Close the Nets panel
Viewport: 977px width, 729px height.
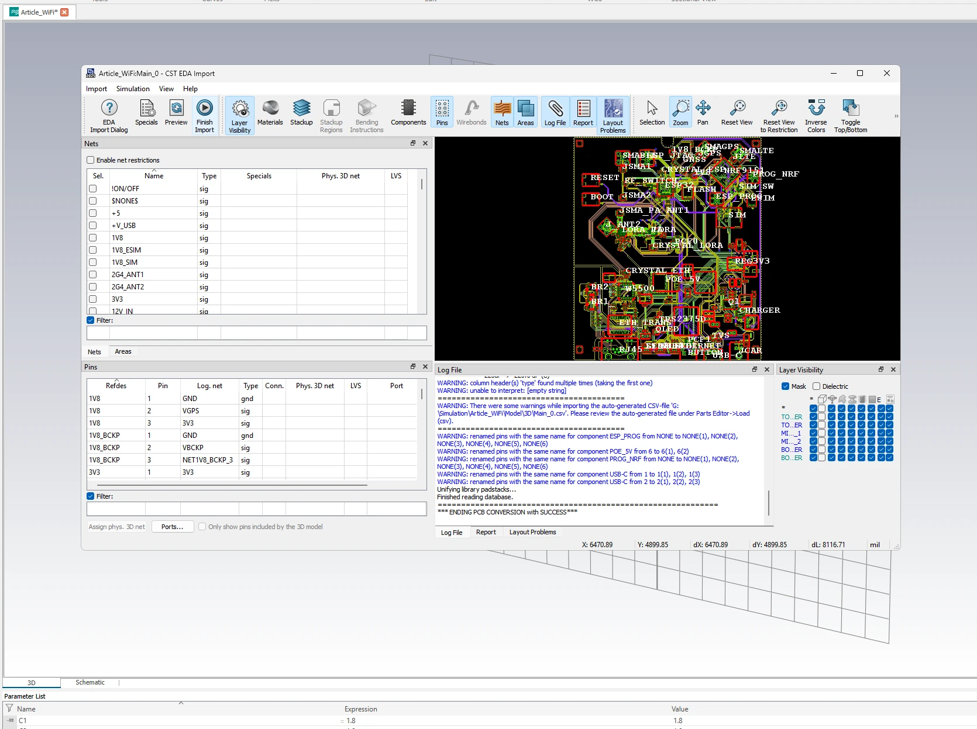pyautogui.click(x=425, y=143)
